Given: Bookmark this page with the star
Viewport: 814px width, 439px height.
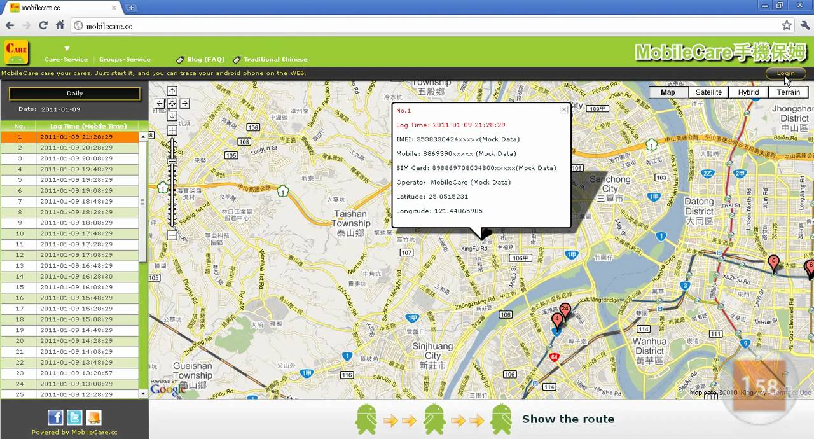Looking at the screenshot, I should 787,25.
